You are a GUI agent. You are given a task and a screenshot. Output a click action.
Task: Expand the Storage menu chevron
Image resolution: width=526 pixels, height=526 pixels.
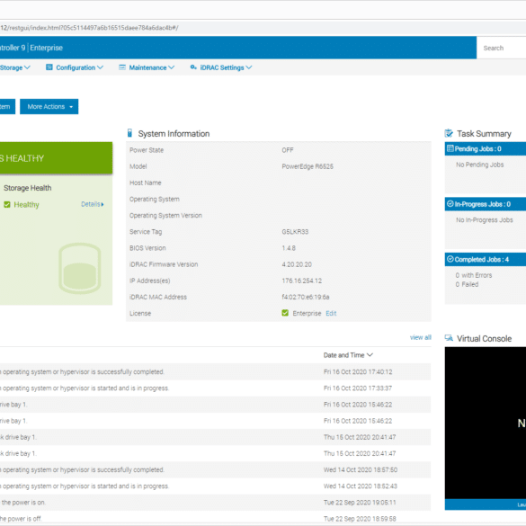click(27, 67)
